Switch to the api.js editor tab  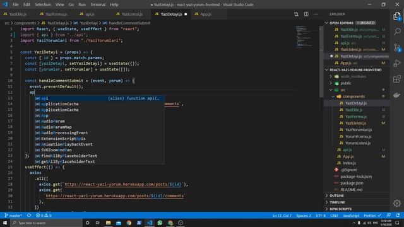[90, 14]
